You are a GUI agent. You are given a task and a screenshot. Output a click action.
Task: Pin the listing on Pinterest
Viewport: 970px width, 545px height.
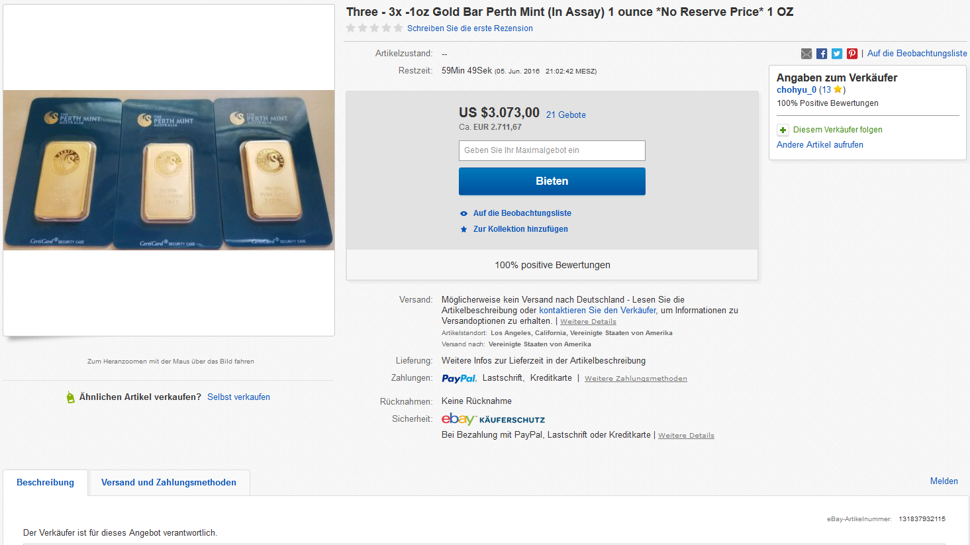pyautogui.click(x=852, y=54)
